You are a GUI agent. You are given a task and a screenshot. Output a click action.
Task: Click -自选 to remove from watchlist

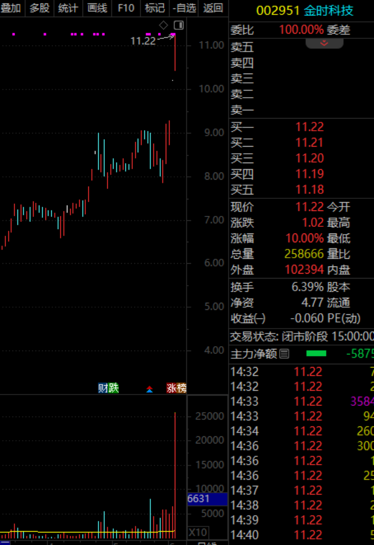[184, 8]
